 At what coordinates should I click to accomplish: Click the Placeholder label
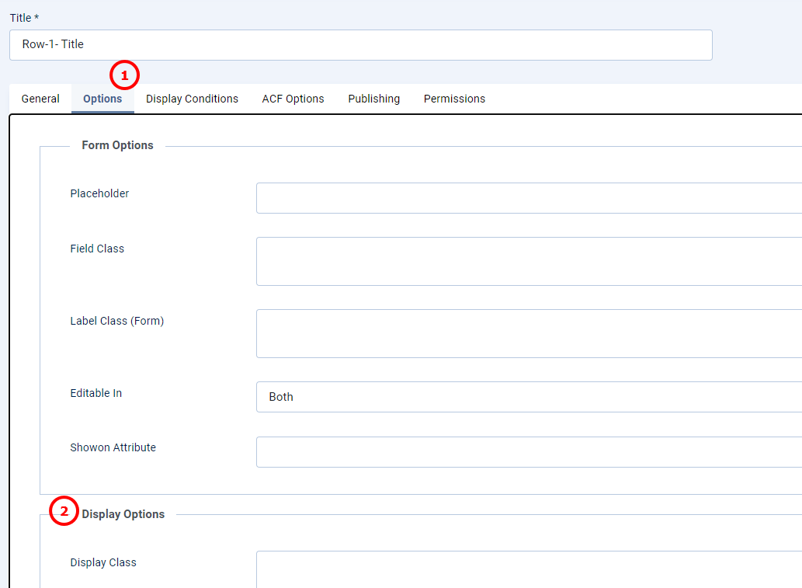point(99,193)
